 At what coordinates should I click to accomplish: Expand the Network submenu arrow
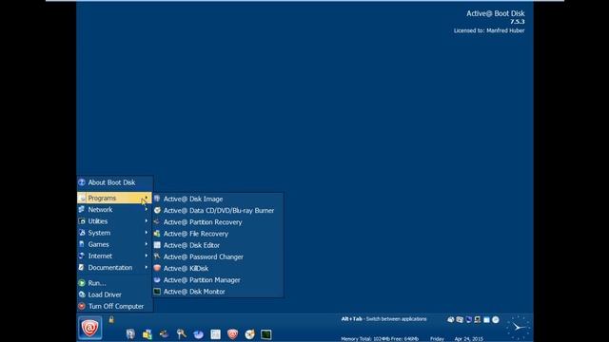tap(146, 209)
